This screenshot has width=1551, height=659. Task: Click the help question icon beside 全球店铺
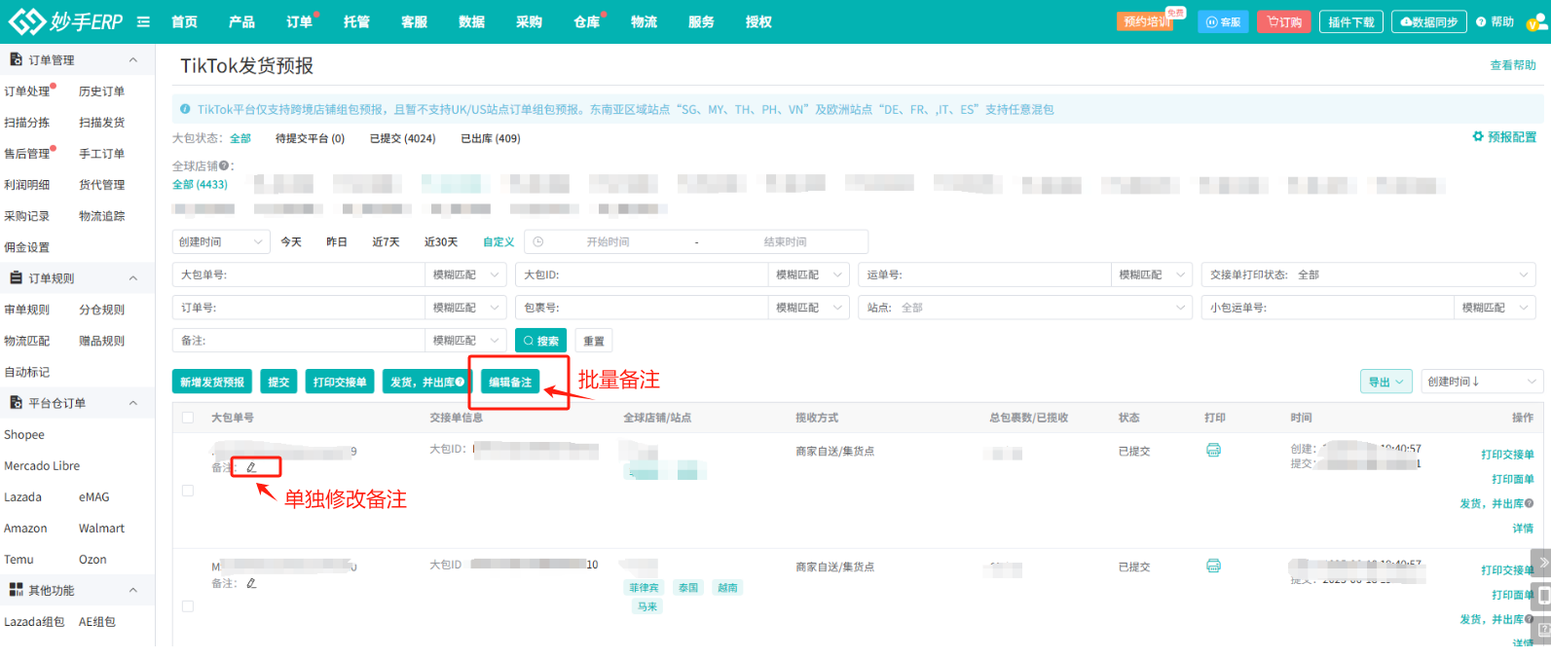click(x=224, y=165)
